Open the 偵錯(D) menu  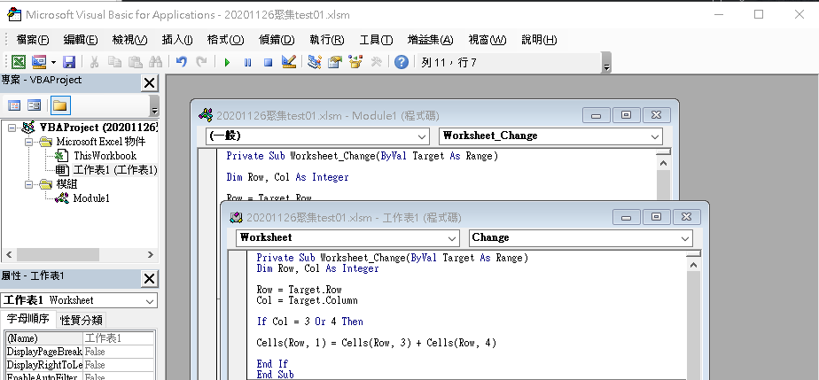point(277,40)
